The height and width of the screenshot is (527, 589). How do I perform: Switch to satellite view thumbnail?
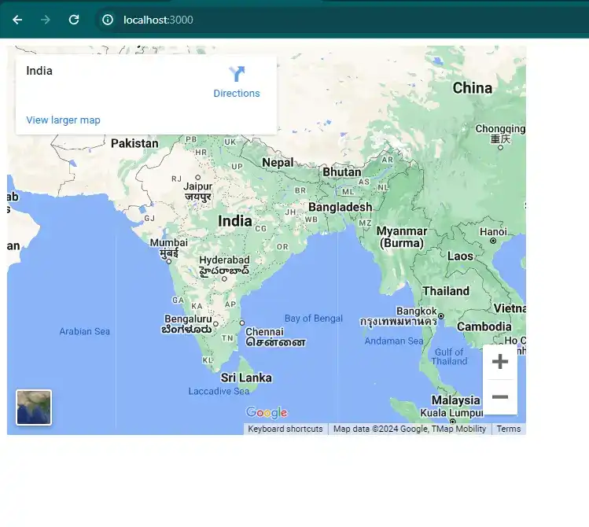pos(34,407)
